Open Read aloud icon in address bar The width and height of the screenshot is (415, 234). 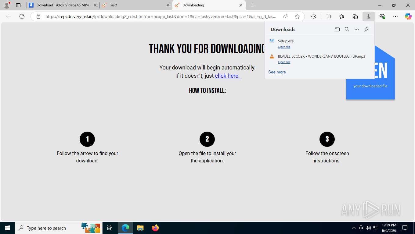(285, 16)
